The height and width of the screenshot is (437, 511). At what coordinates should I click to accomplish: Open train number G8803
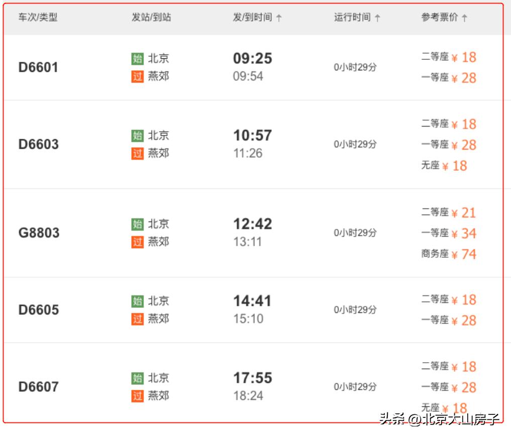(39, 233)
